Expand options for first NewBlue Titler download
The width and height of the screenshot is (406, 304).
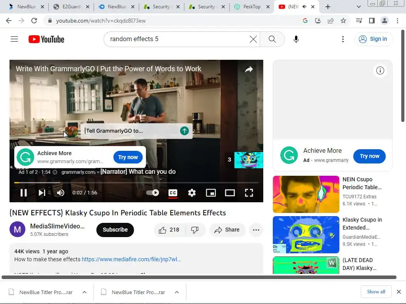[x=84, y=292]
